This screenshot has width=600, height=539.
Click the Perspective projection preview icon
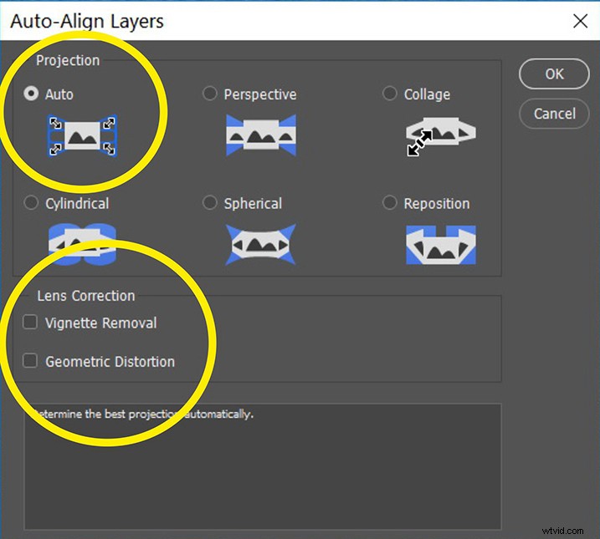[x=261, y=135]
